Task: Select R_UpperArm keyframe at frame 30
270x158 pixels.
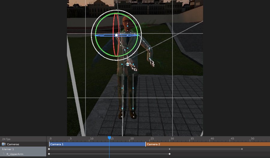Action: click(x=169, y=154)
